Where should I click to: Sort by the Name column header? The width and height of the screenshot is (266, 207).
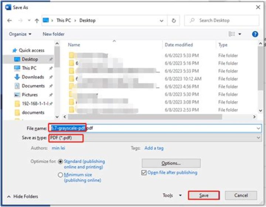[74, 45]
